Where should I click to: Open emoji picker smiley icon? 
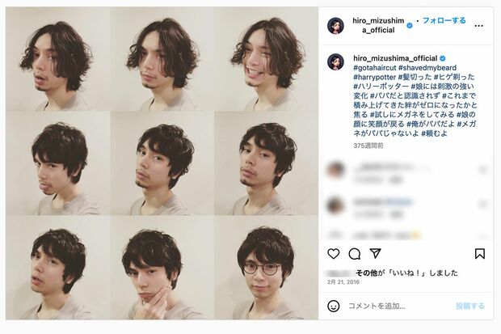click(333, 307)
